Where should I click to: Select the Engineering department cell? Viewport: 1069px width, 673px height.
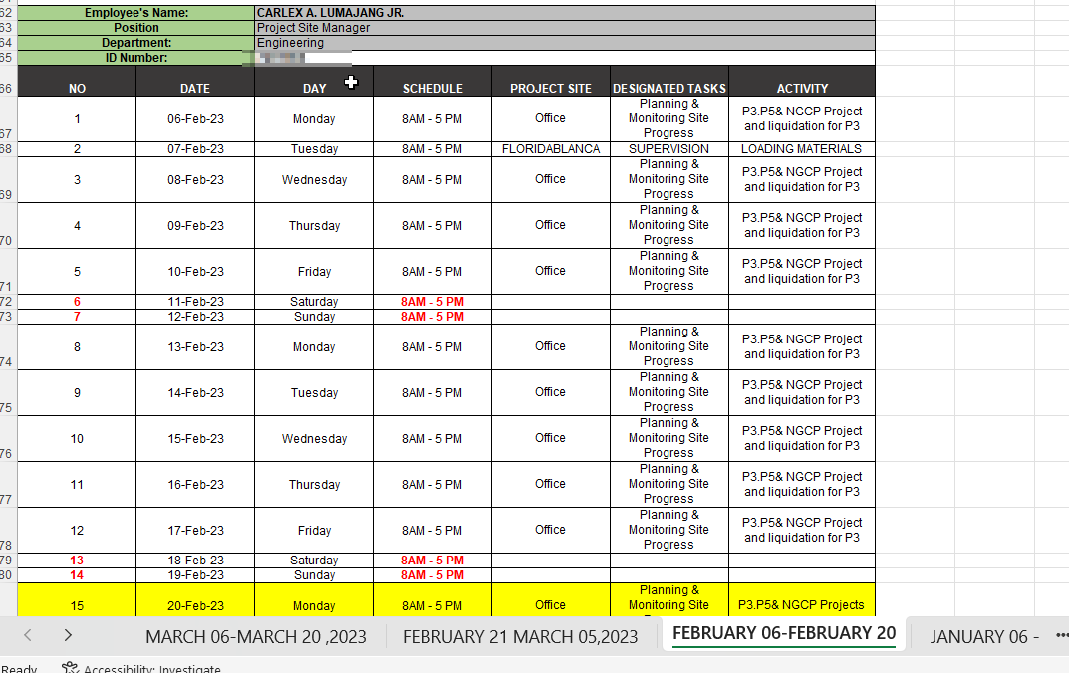(x=565, y=43)
